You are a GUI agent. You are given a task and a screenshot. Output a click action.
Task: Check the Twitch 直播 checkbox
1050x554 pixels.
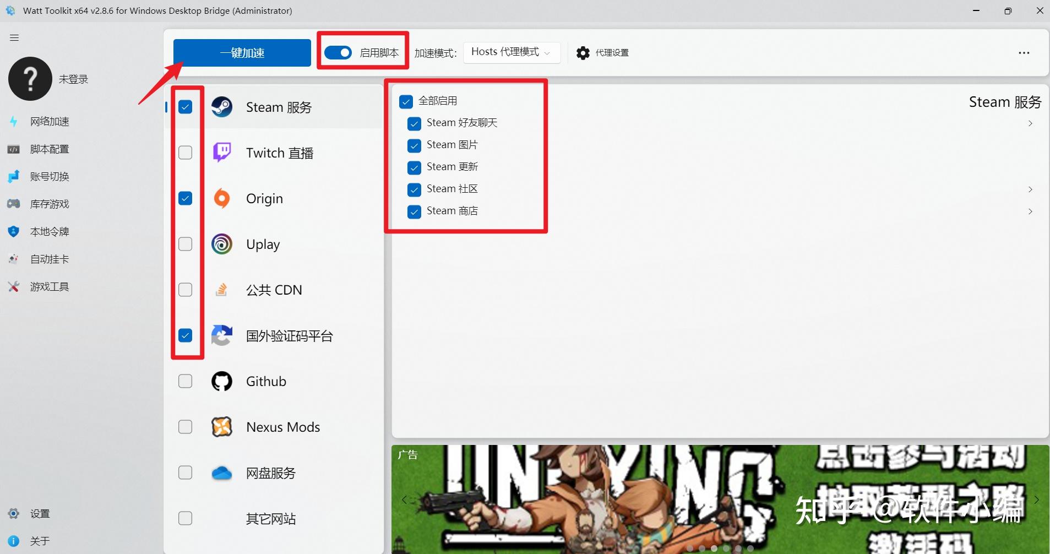coord(186,153)
